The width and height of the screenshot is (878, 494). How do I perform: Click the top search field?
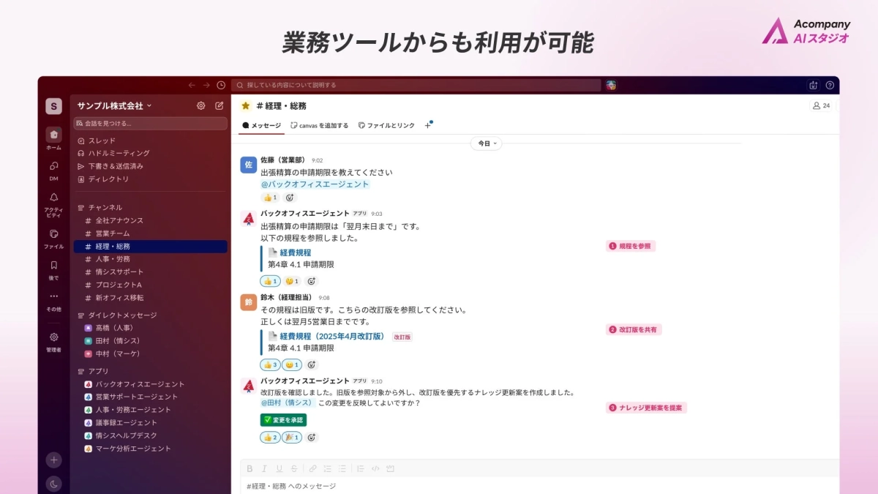pyautogui.click(x=416, y=85)
